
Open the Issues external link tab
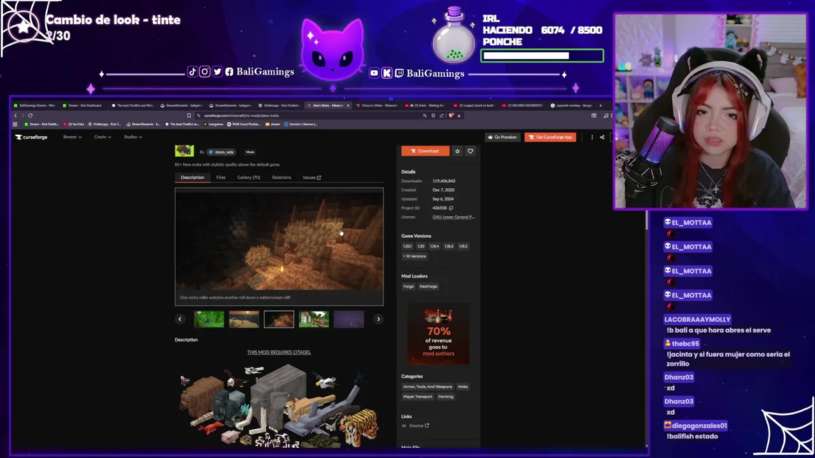(x=311, y=177)
